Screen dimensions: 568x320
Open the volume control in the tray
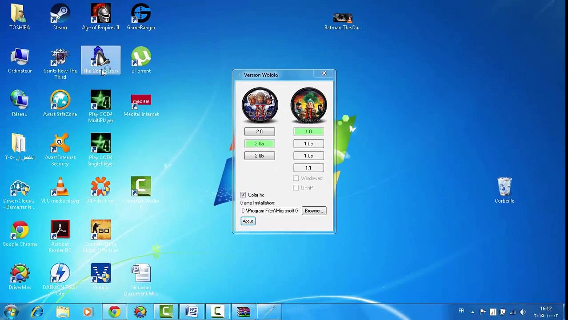pyautogui.click(x=523, y=312)
